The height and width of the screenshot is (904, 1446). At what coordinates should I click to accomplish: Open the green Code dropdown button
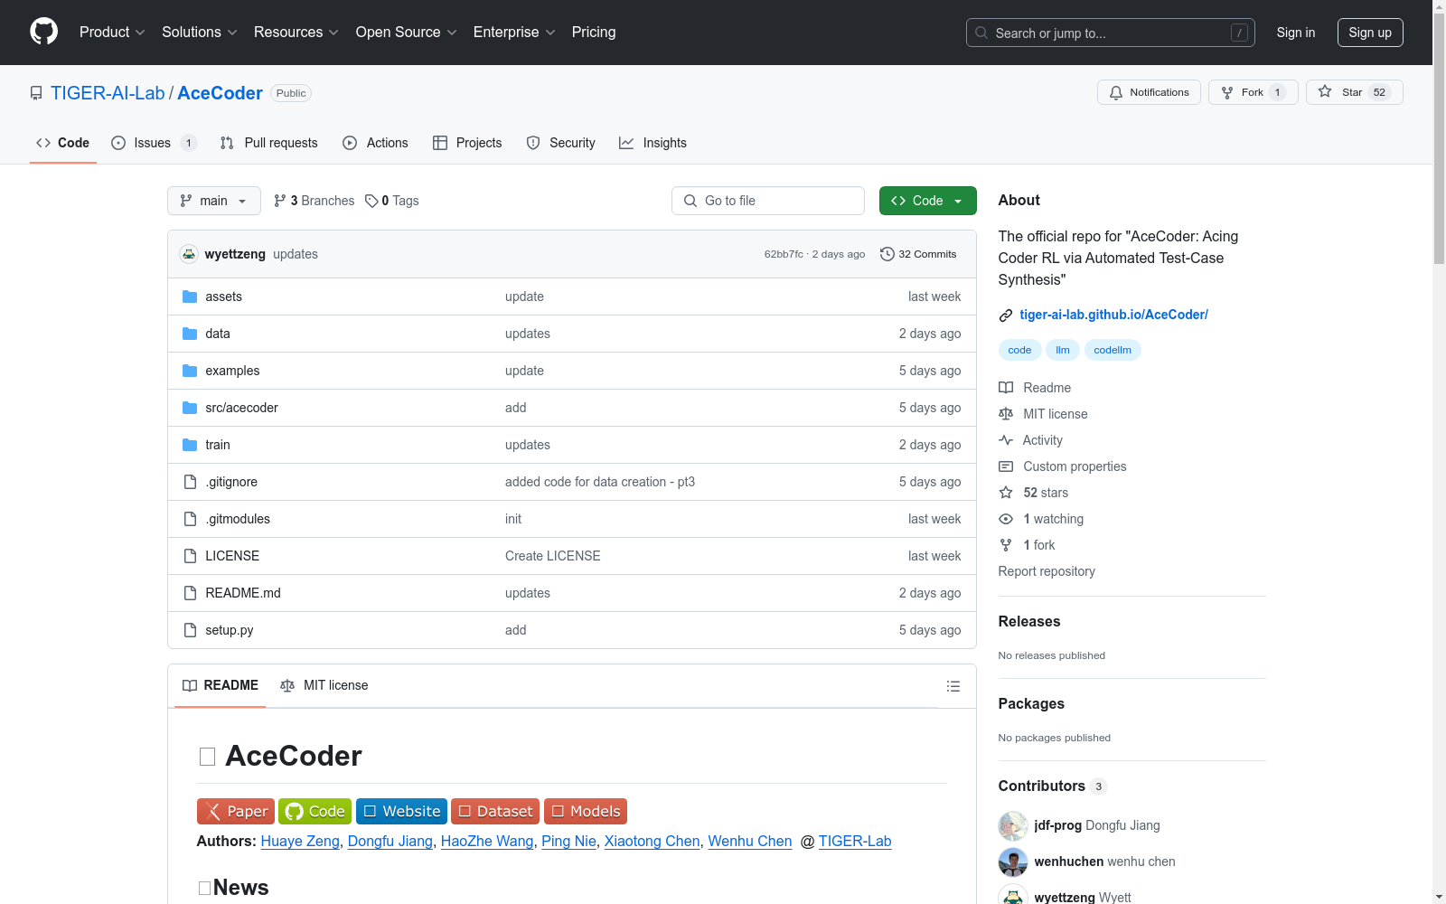(x=927, y=201)
